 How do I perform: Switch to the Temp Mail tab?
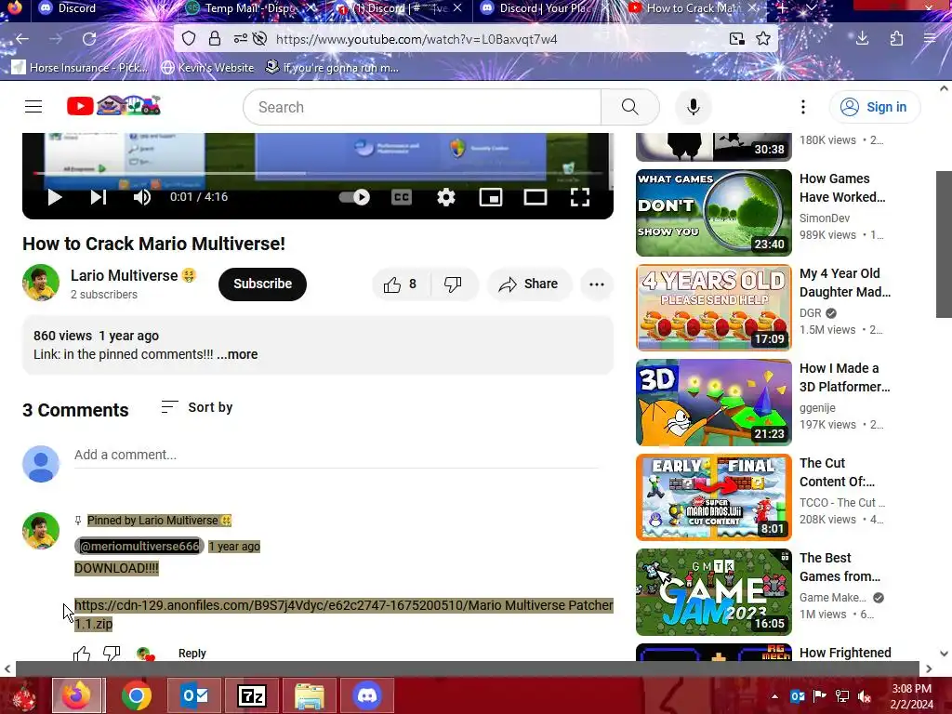click(250, 8)
